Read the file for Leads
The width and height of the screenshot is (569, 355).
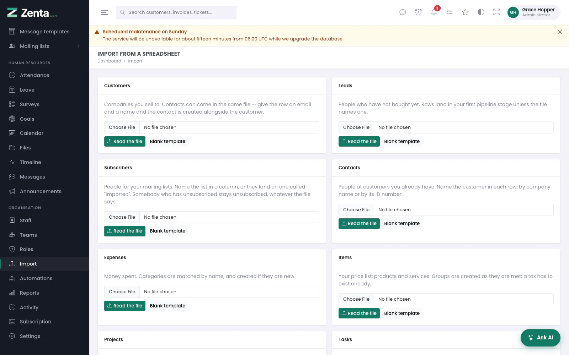click(x=359, y=141)
